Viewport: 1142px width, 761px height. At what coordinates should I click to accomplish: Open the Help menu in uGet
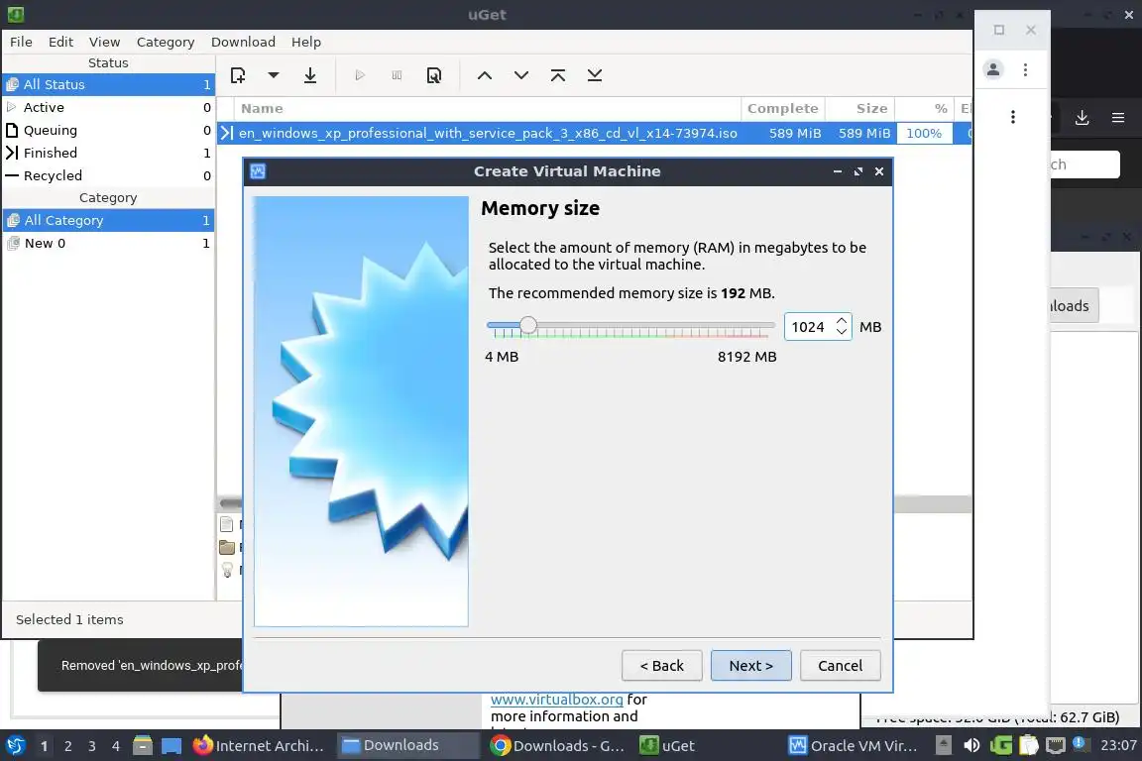(306, 42)
